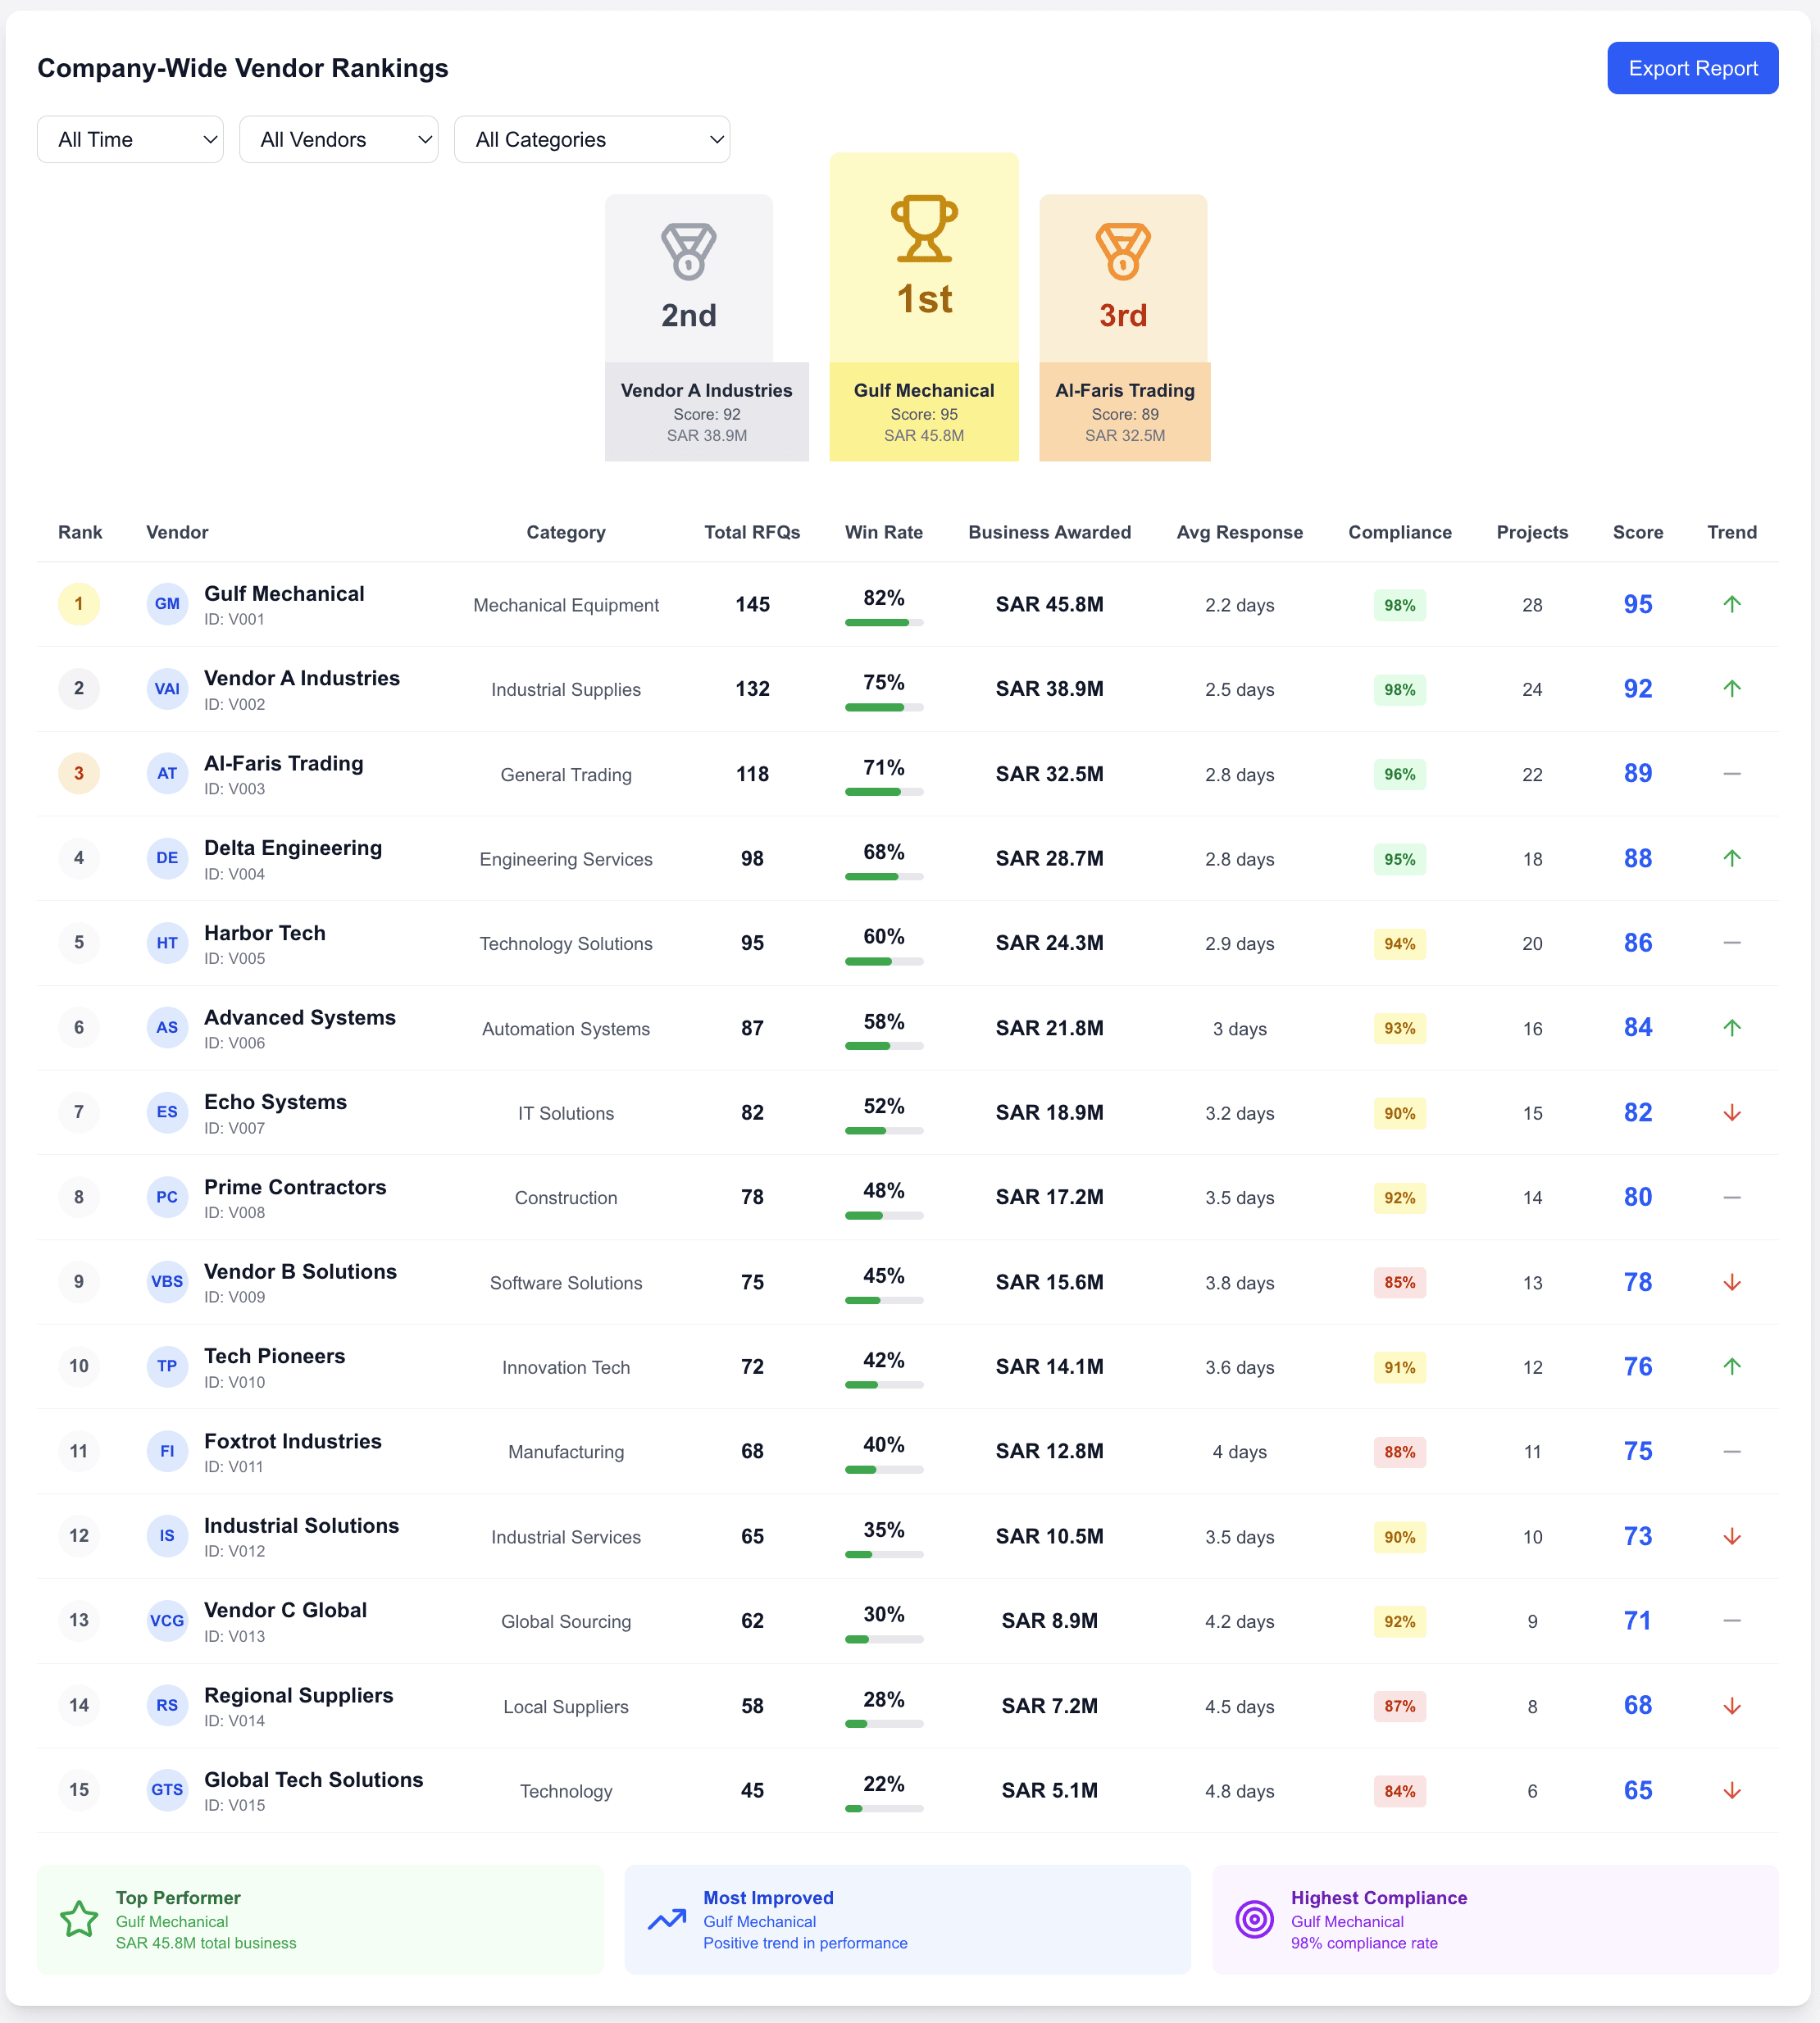Click the Highest Compliance target icon
The height and width of the screenshot is (2023, 1820).
pyautogui.click(x=1254, y=1919)
